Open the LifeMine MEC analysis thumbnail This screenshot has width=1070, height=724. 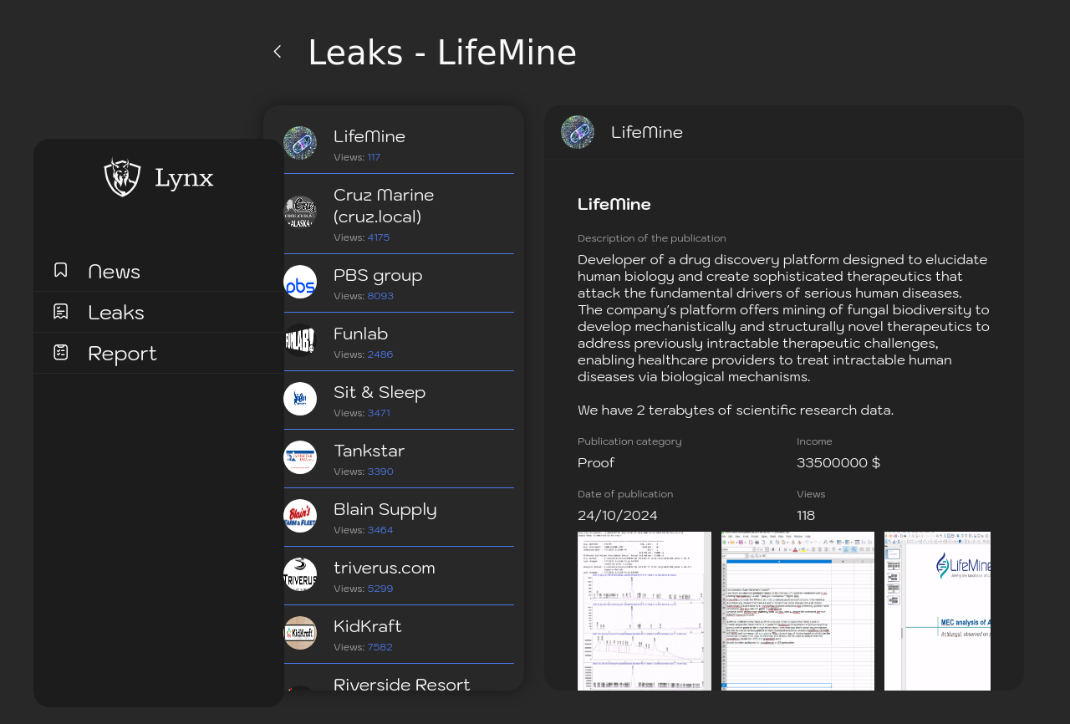(937, 610)
